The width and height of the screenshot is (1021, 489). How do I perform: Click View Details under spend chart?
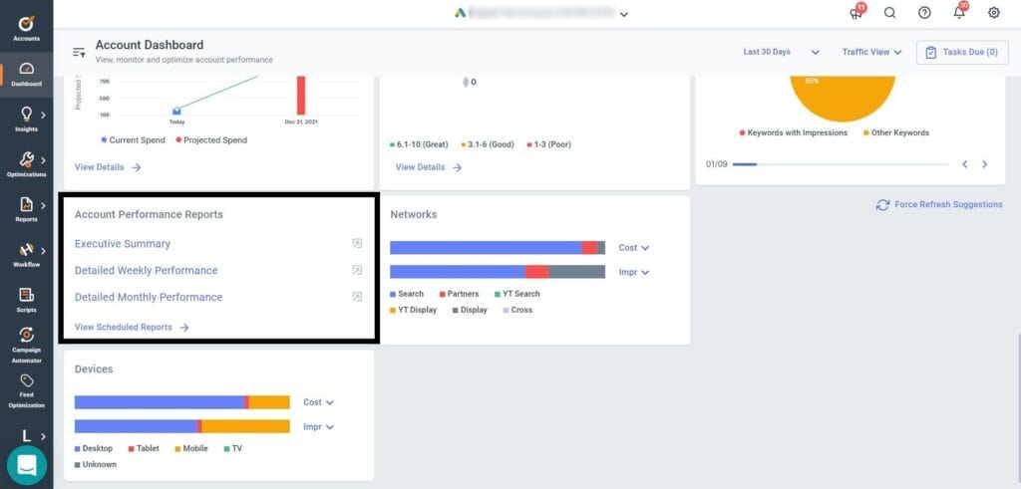click(108, 167)
